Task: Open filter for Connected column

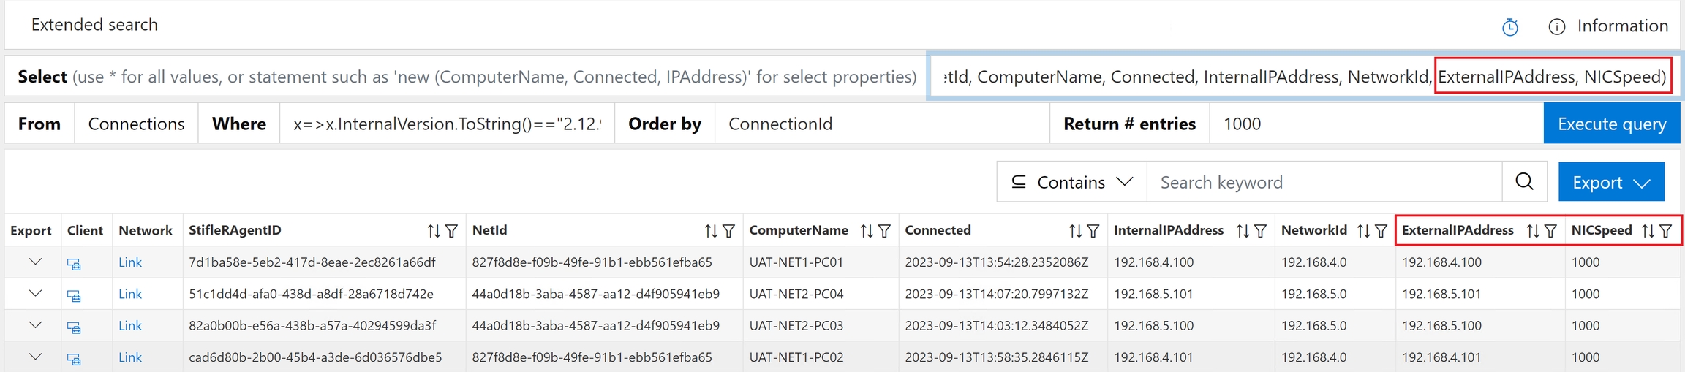Action: [x=1093, y=231]
